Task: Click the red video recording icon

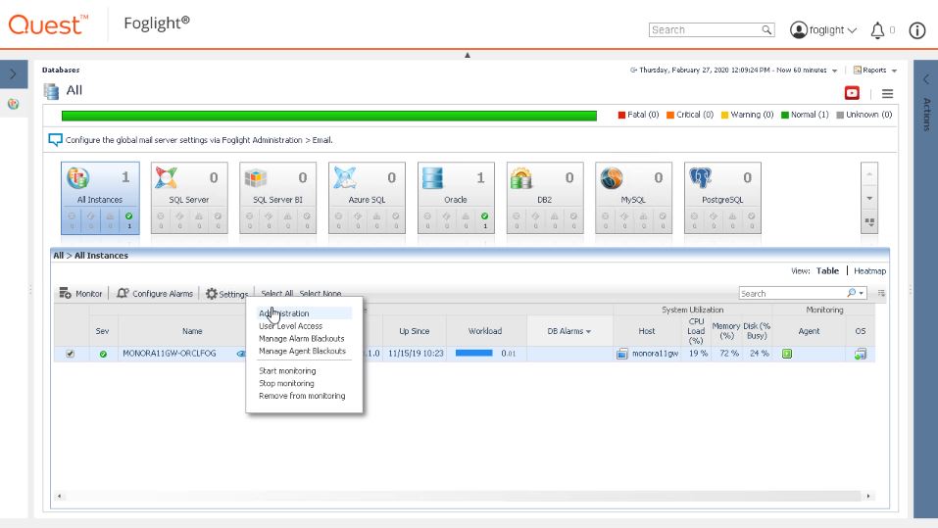Action: tap(852, 93)
